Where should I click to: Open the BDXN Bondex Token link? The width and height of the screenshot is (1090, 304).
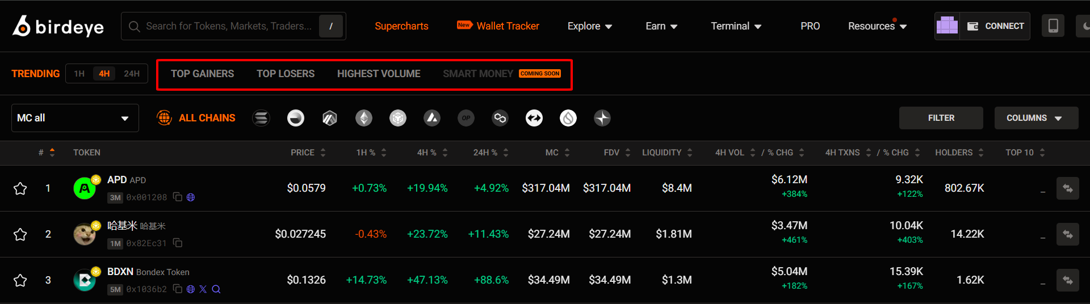(148, 272)
